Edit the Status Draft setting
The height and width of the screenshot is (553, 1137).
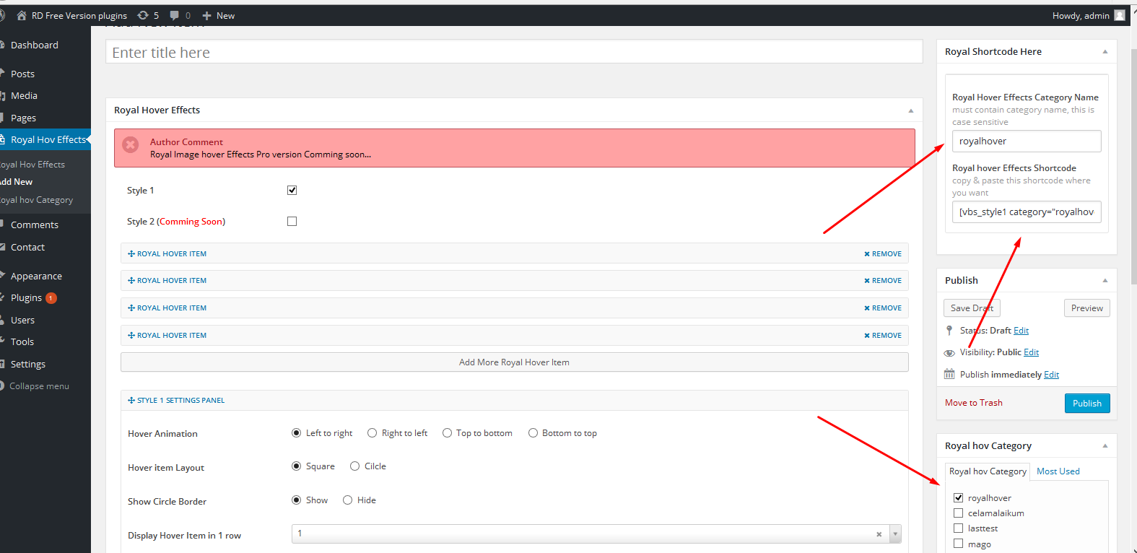coord(1021,331)
